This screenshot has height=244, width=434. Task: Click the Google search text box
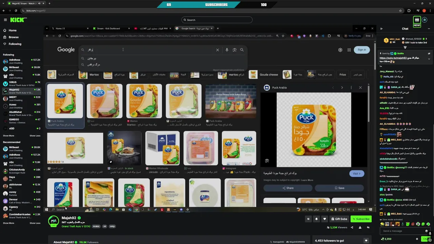click(x=149, y=50)
